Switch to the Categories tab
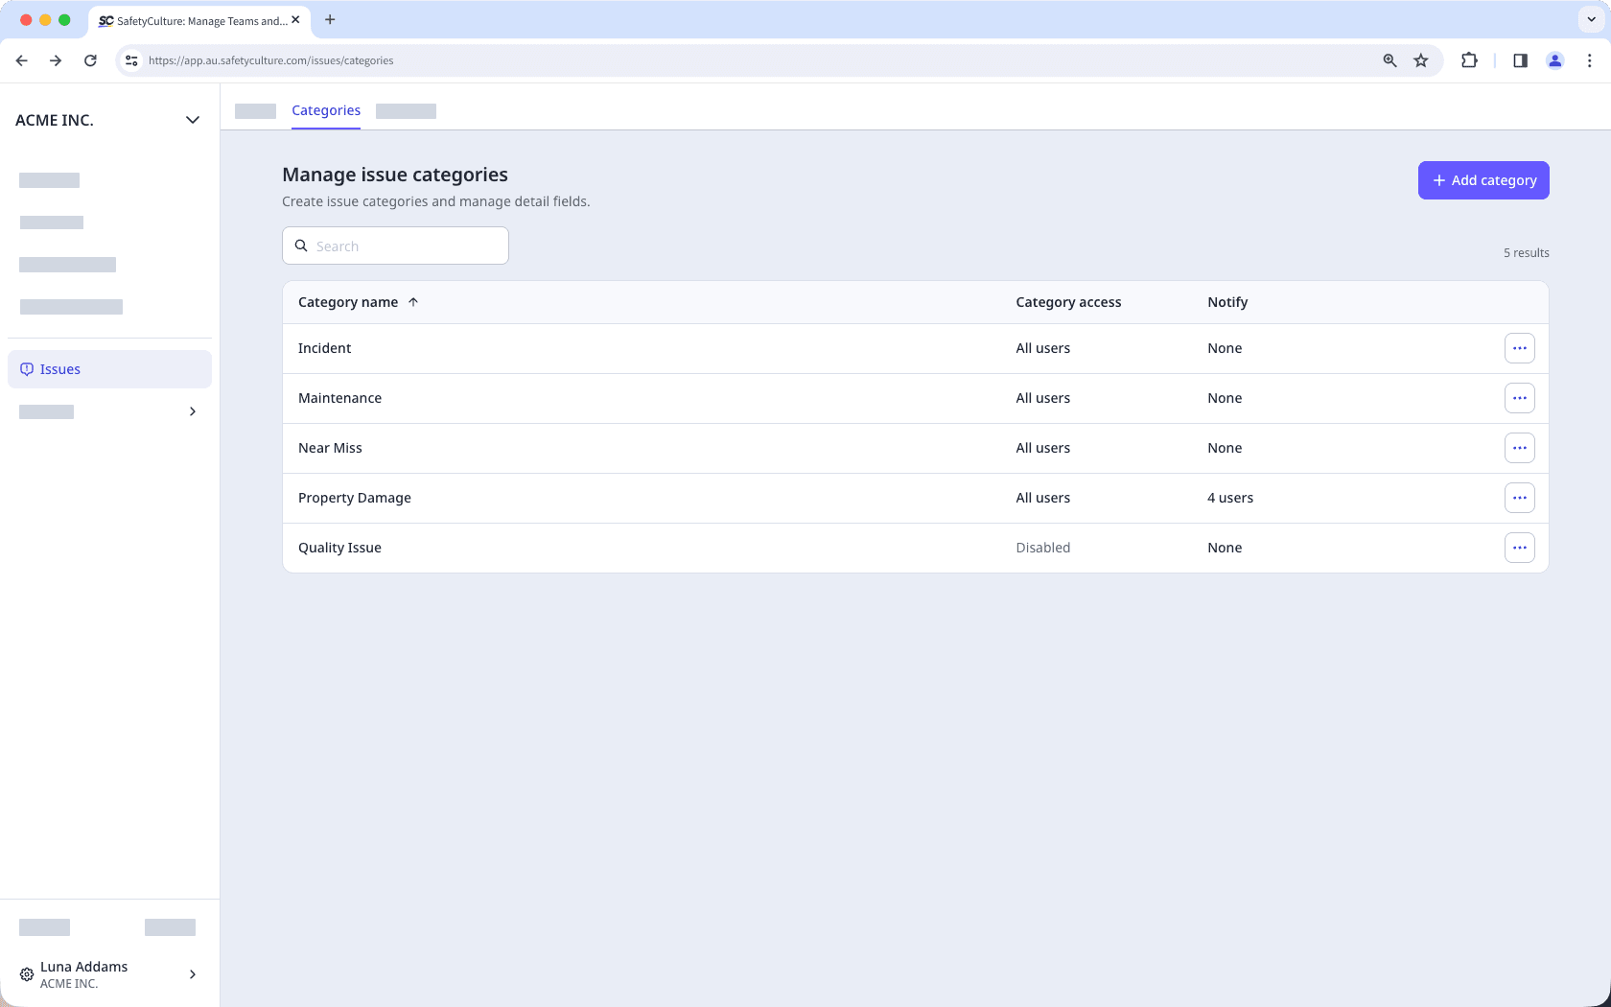The width and height of the screenshot is (1611, 1007). point(326,111)
